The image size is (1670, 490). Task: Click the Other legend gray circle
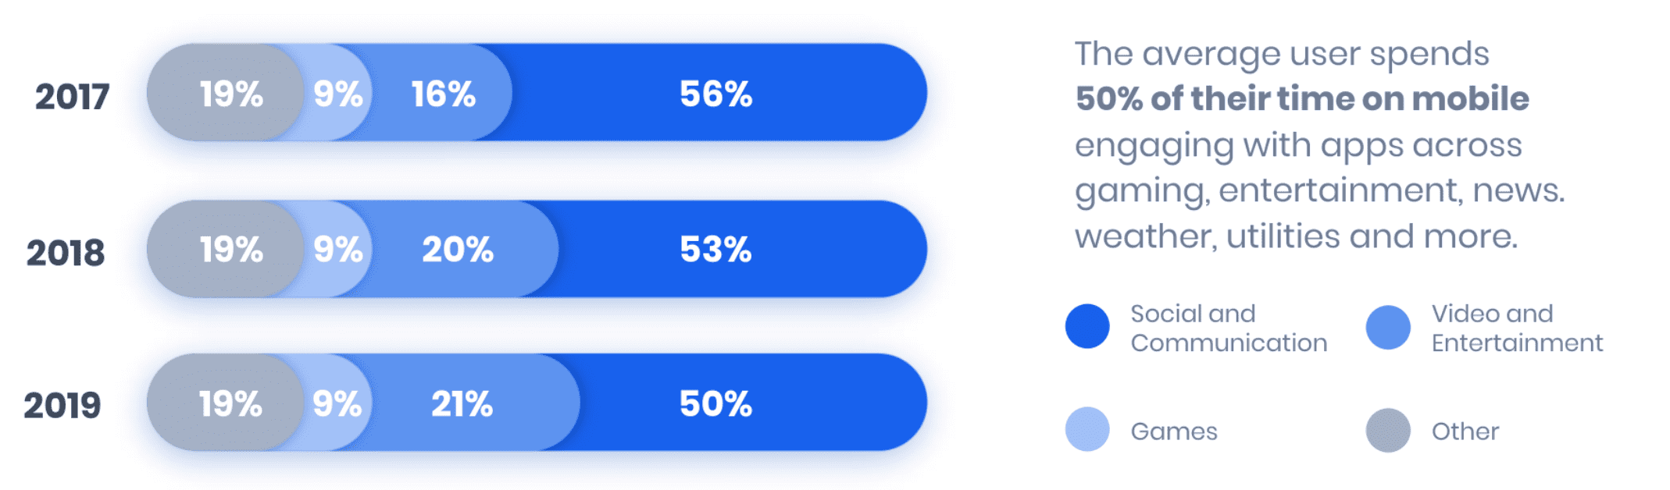(x=1387, y=430)
